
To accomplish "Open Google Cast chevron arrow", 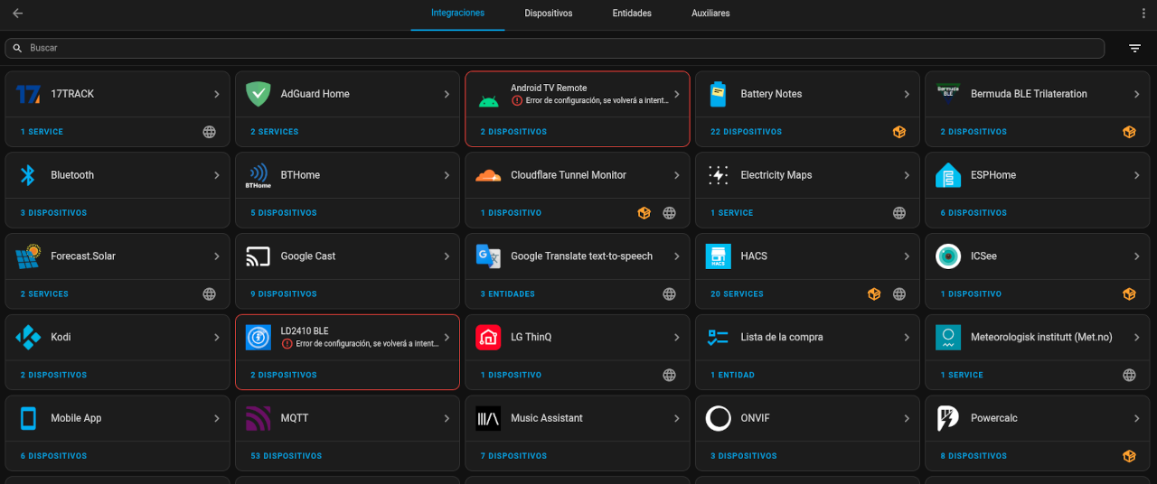I will [447, 256].
